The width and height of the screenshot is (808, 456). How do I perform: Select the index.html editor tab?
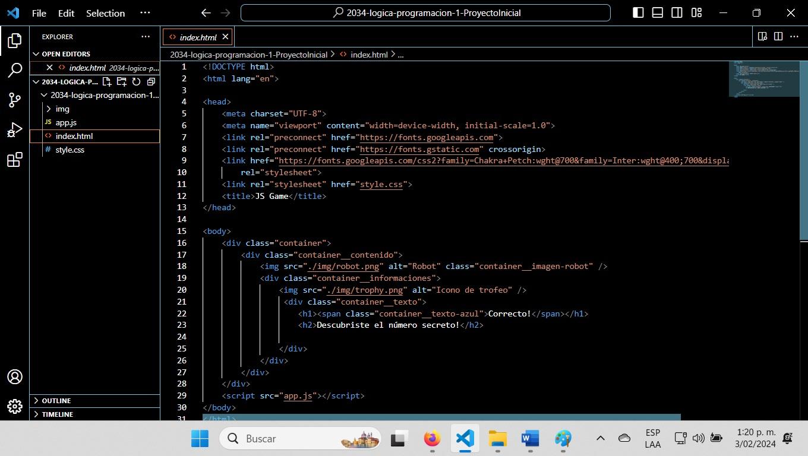(198, 37)
